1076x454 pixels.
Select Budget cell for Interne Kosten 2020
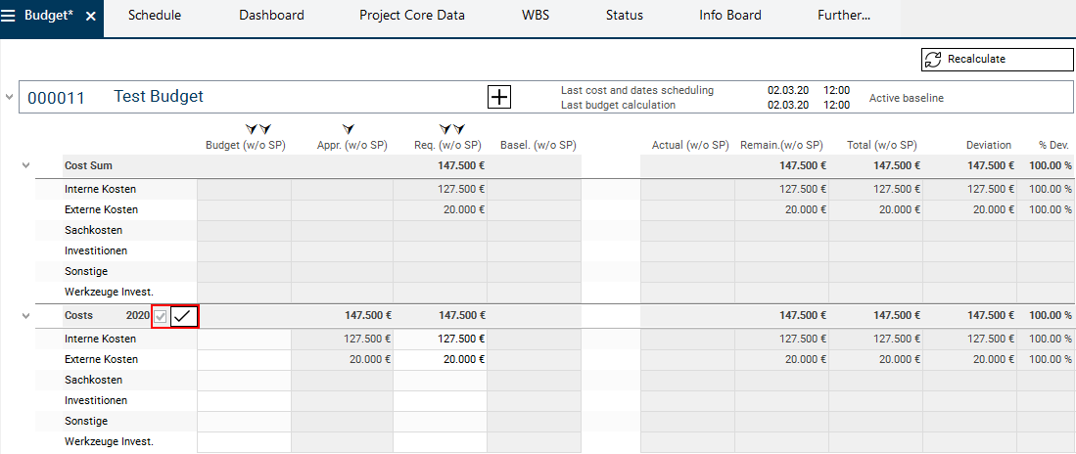click(x=244, y=339)
